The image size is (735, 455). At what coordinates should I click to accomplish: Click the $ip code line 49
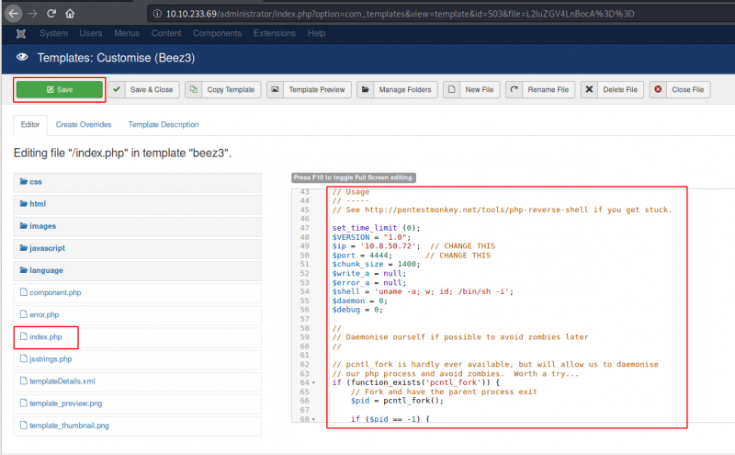tap(413, 245)
